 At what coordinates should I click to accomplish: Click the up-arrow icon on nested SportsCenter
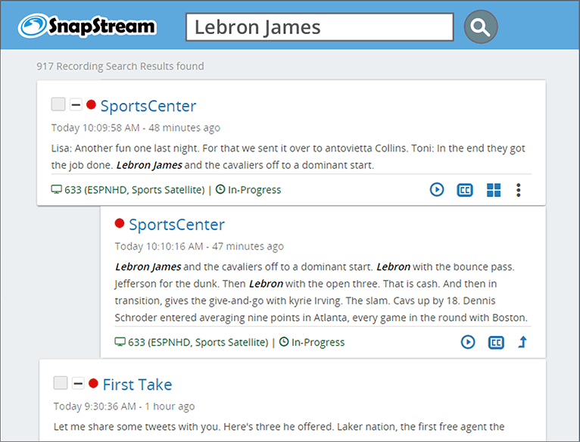click(x=522, y=342)
